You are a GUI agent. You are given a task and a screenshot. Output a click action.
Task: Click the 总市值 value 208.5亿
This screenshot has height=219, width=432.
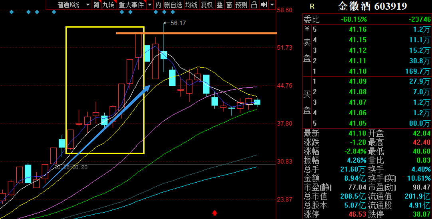click(x=353, y=197)
